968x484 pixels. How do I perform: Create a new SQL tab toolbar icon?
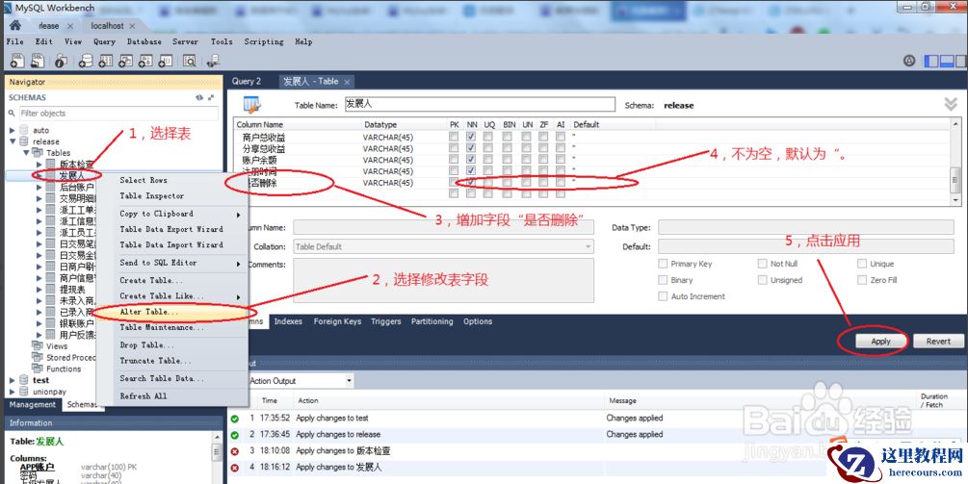coord(18,61)
